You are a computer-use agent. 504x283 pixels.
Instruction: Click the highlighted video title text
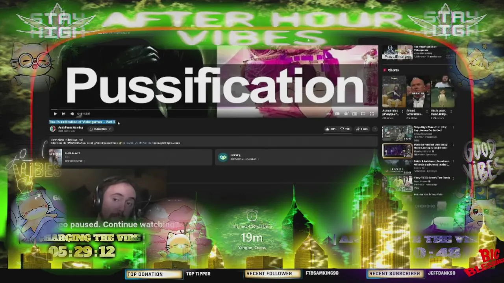pyautogui.click(x=82, y=122)
